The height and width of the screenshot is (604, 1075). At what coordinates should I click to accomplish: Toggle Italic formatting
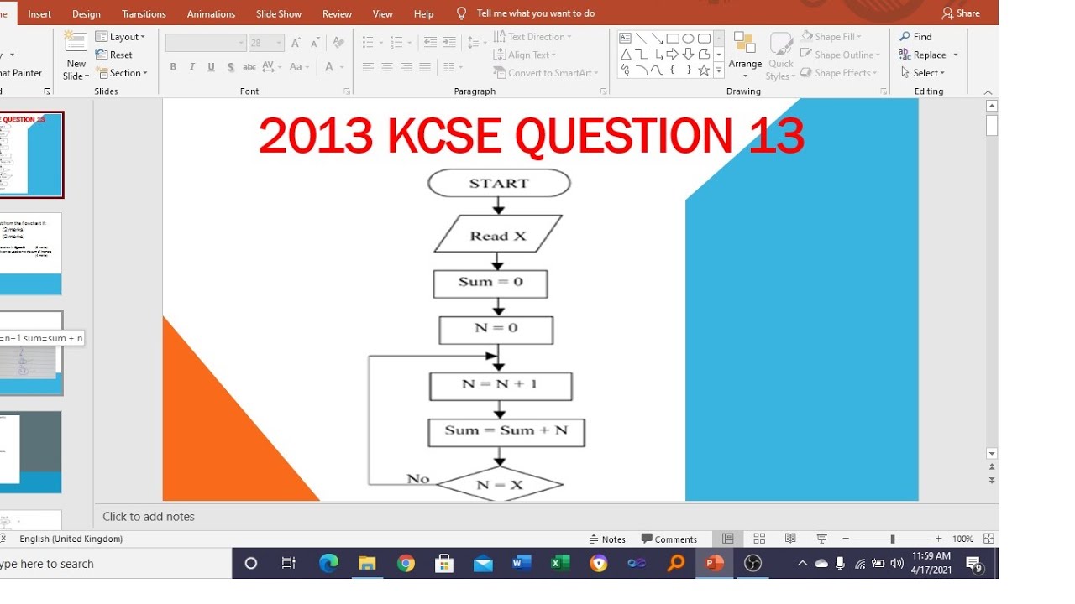(x=191, y=67)
